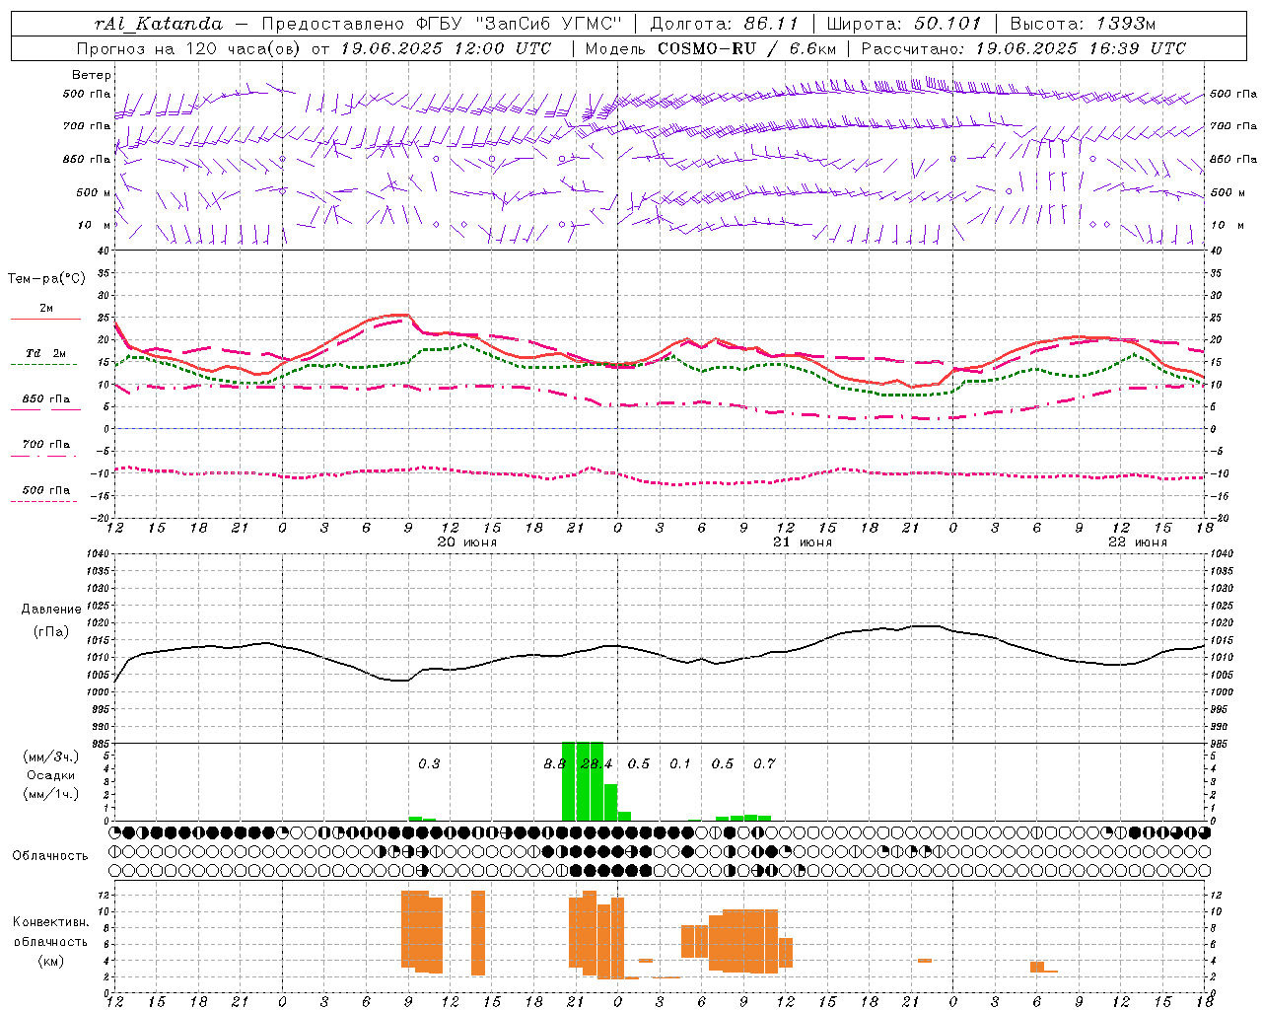This screenshot has width=1262, height=1010.
Task: Click the 'Тем-ра(°C)' temperature panel label
Action: tap(46, 279)
